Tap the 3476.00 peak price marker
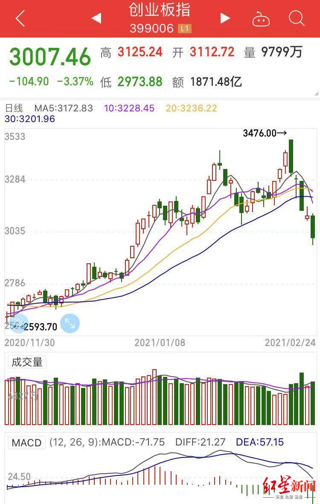320x504 pixels. click(x=265, y=133)
